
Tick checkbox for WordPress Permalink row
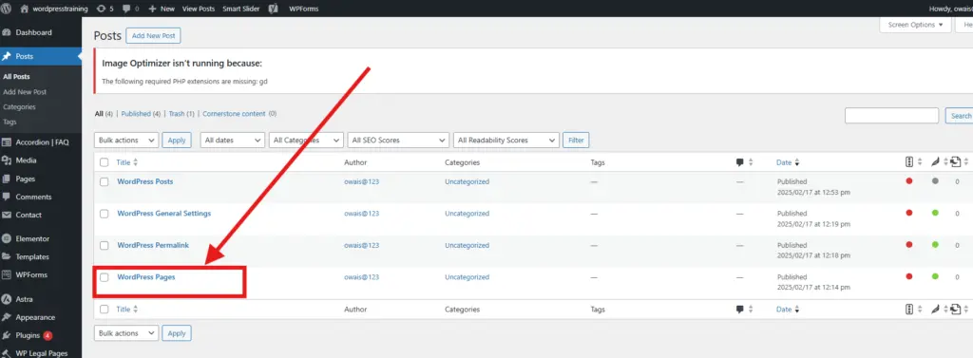click(x=105, y=245)
